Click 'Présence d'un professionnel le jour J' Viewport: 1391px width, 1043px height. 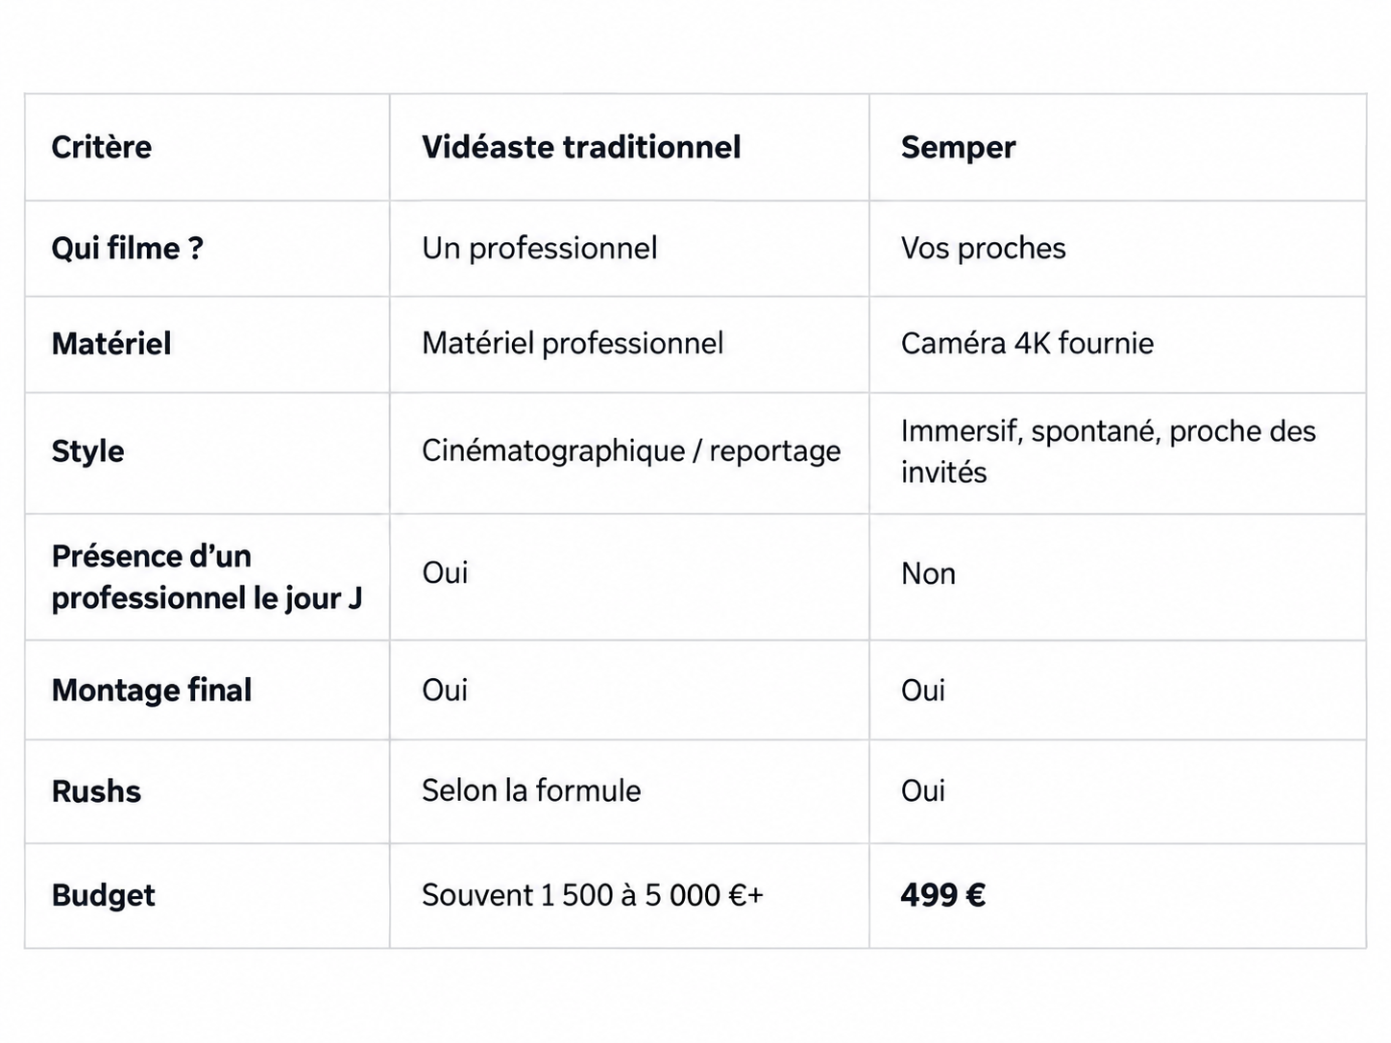(207, 577)
